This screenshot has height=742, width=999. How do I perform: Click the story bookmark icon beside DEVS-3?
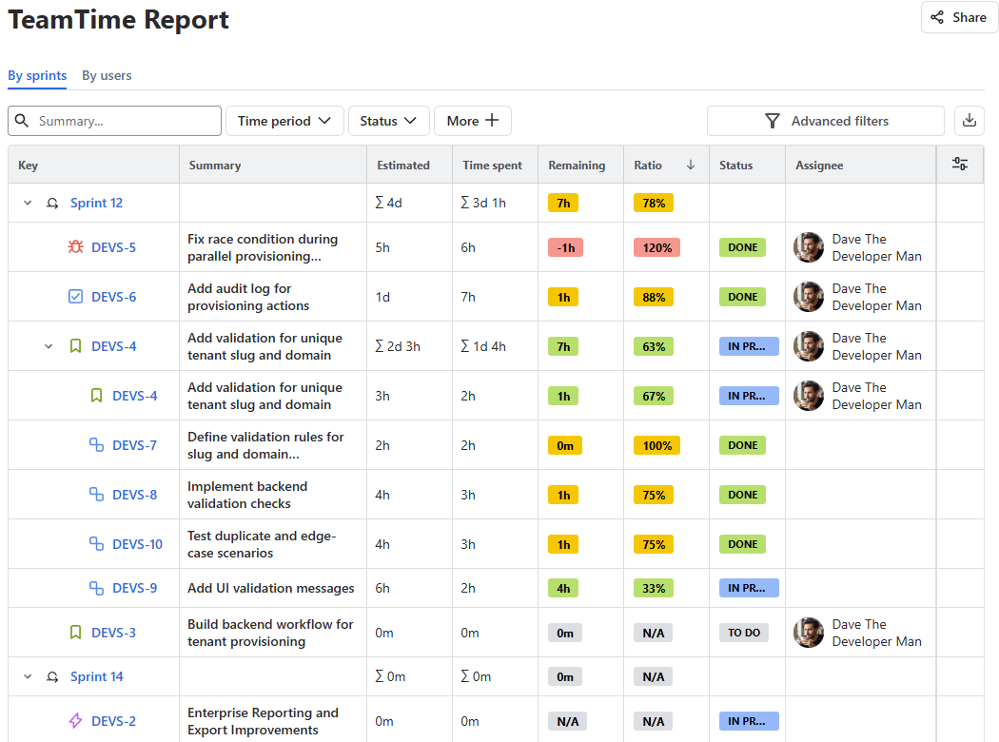pos(76,633)
